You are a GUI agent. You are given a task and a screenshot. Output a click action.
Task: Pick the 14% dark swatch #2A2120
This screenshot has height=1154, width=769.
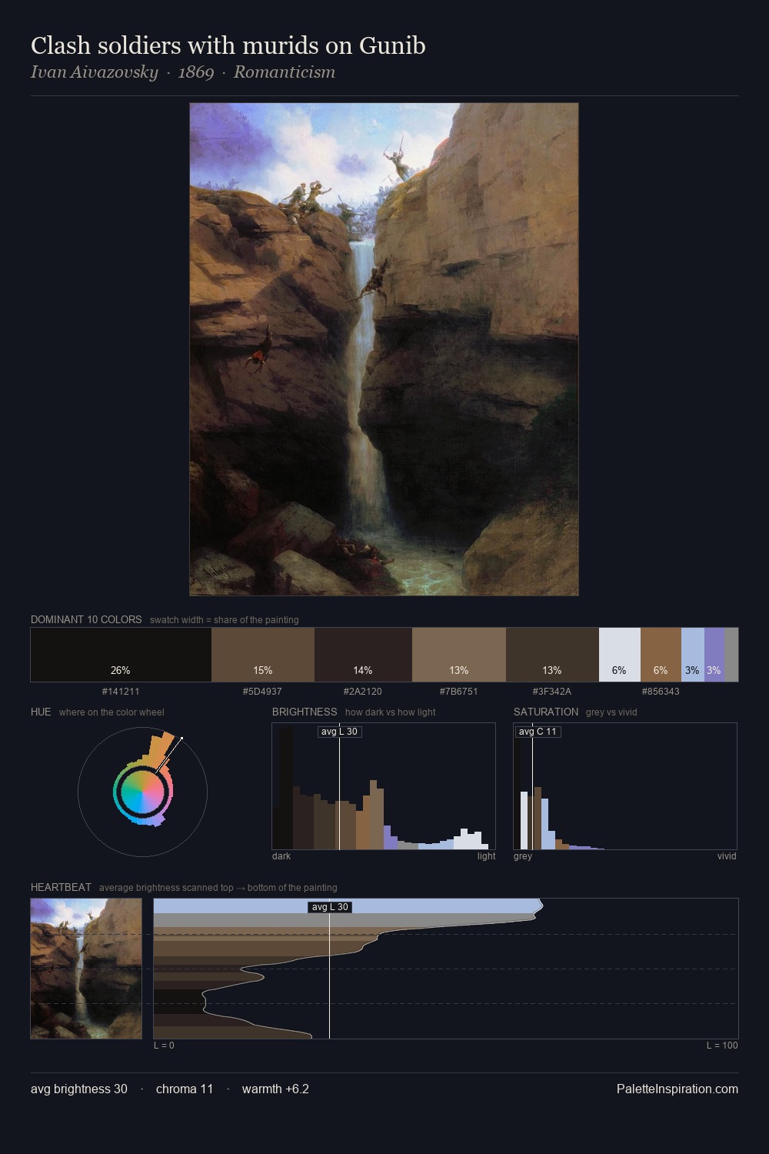(364, 655)
